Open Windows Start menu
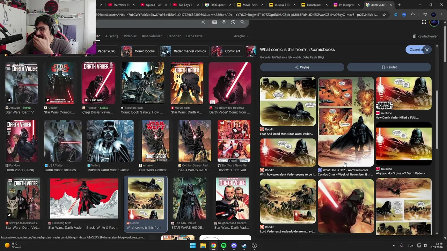The width and height of the screenshot is (447, 251). [193, 245]
